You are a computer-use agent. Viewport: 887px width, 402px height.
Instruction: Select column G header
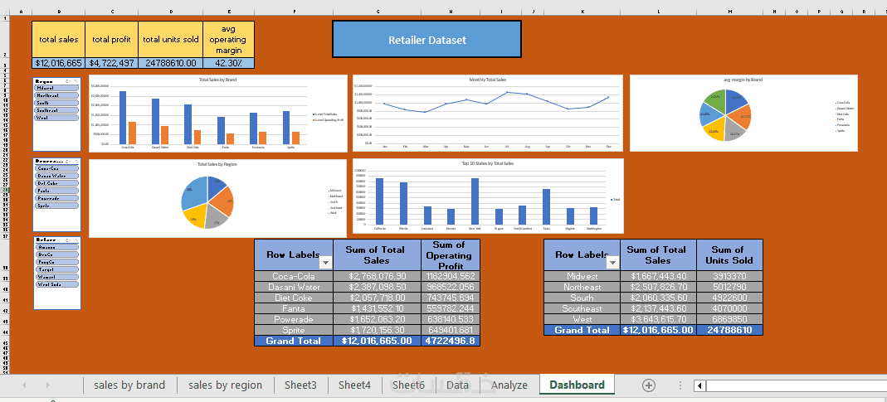click(x=378, y=12)
